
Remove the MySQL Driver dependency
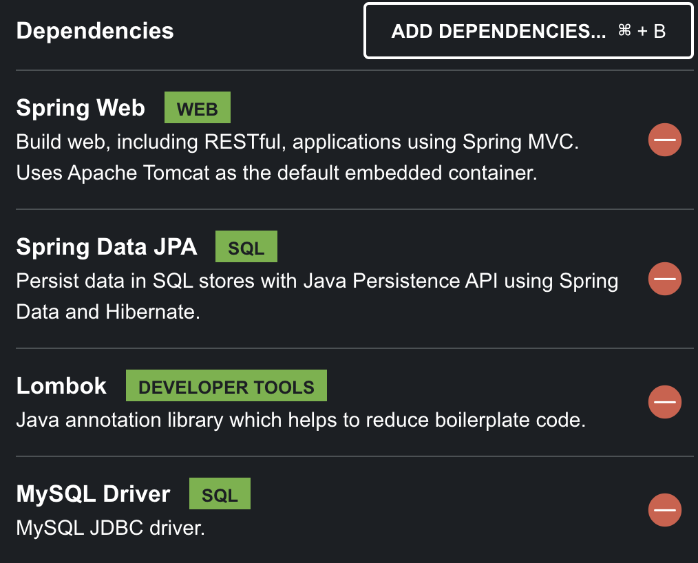[664, 510]
